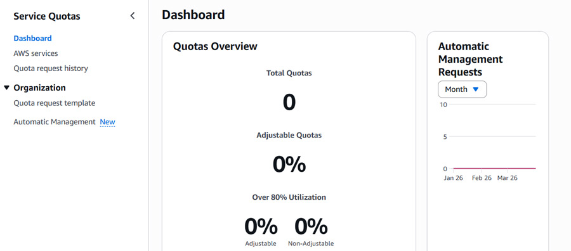Click the Organization section heading
The height and width of the screenshot is (251, 571).
(x=40, y=87)
